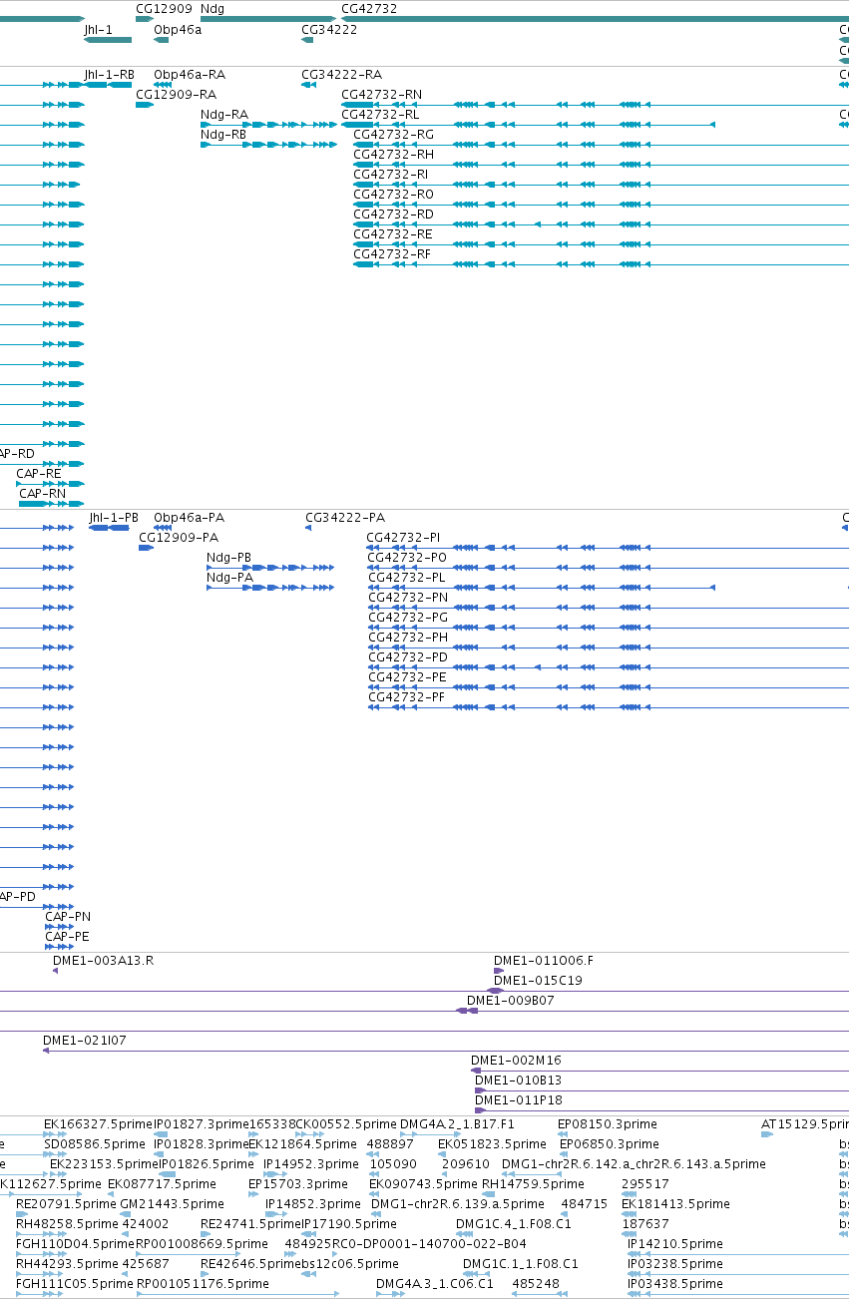Click the Jhl-1 gene label

(x=98, y=30)
